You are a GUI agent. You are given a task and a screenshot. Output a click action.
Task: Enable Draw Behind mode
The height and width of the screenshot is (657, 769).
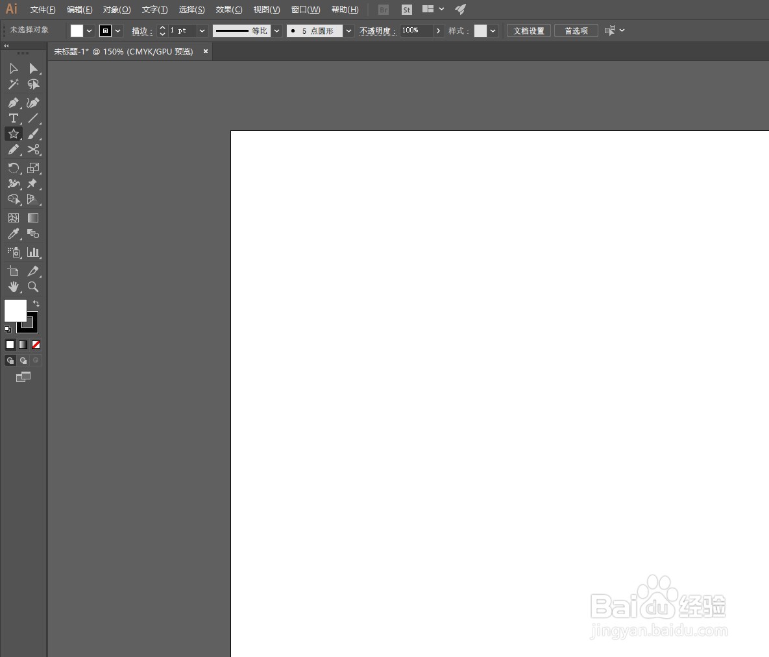tap(23, 361)
